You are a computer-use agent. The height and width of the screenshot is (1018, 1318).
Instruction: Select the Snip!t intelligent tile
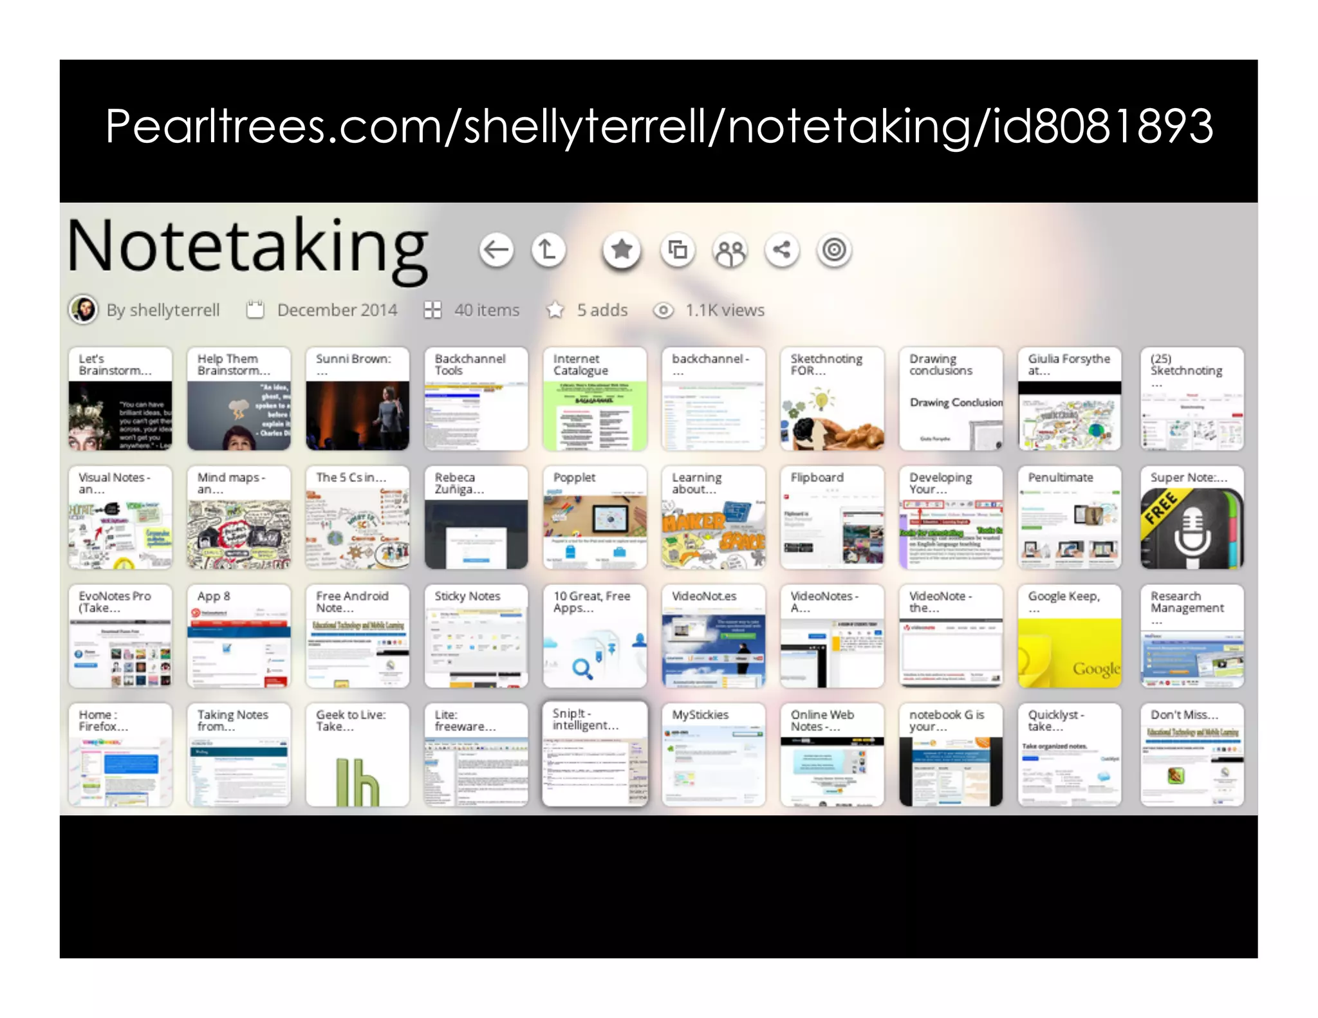tap(595, 754)
